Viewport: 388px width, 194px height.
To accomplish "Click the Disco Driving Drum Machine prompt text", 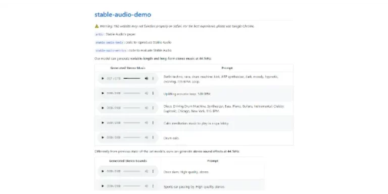I will tap(224, 109).
